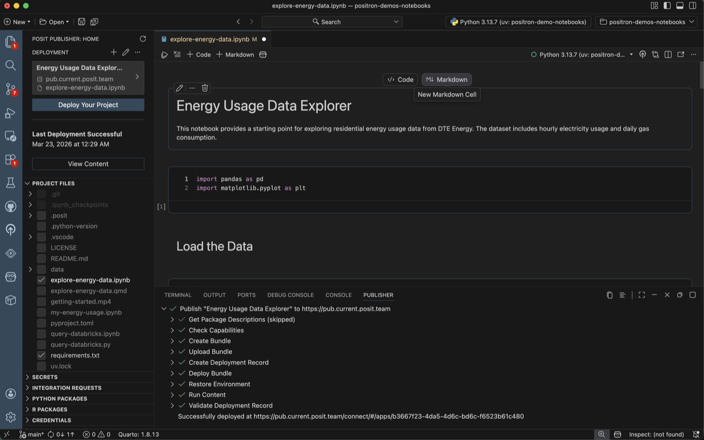Run all notebook cells
The width and height of the screenshot is (704, 440).
[164, 55]
